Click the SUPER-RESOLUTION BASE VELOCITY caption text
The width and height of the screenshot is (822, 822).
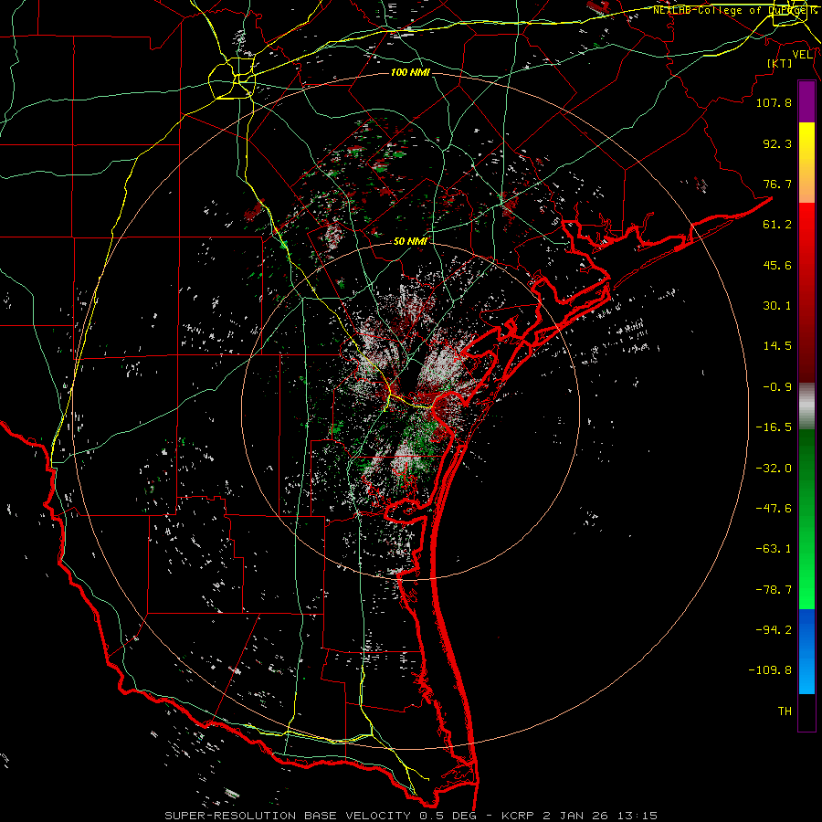(x=288, y=816)
